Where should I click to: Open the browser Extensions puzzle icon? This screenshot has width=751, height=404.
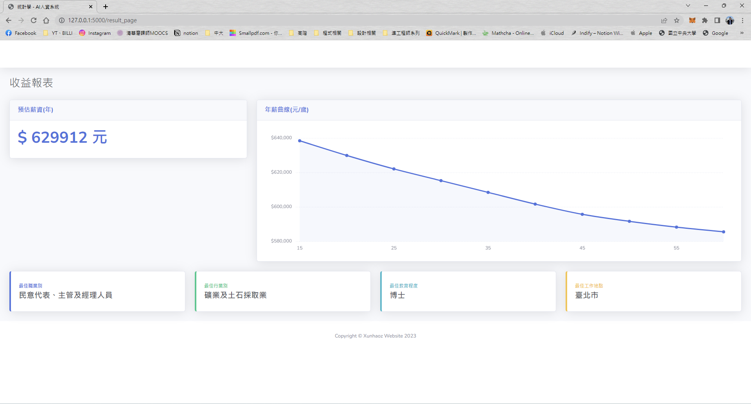705,20
